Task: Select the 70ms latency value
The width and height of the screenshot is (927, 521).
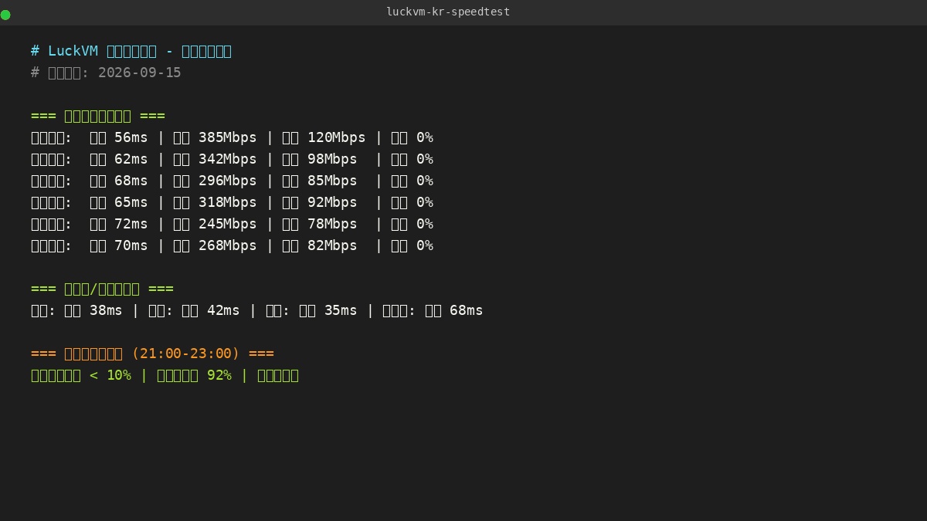Action: pyautogui.click(x=131, y=245)
